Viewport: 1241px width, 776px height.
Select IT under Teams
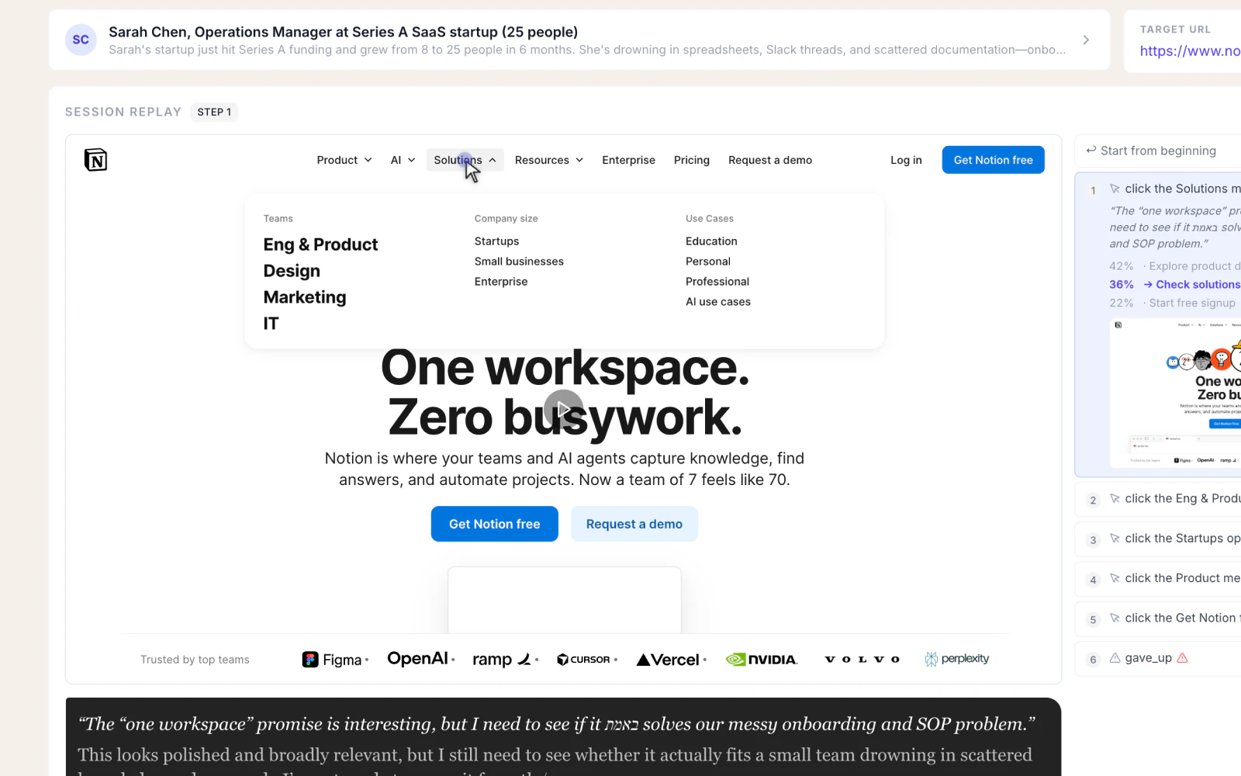(271, 324)
